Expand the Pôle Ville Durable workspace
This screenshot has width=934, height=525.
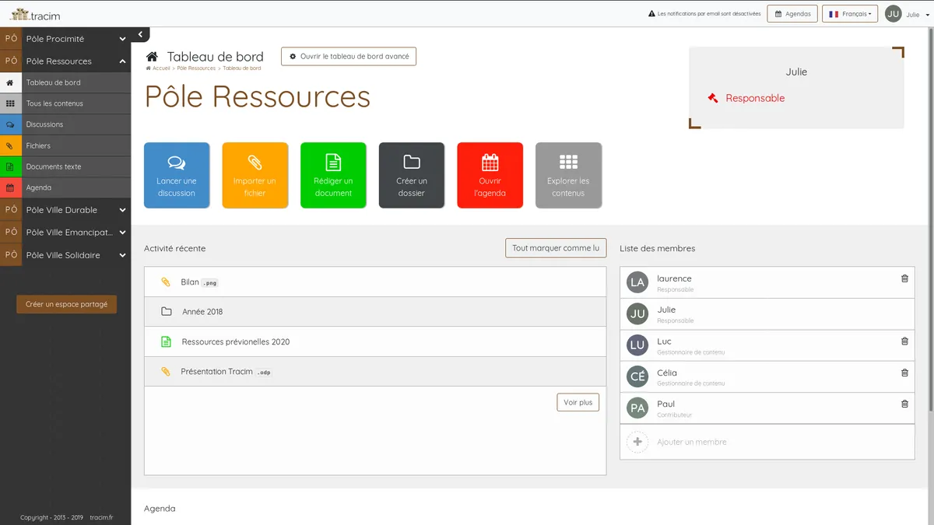click(122, 210)
